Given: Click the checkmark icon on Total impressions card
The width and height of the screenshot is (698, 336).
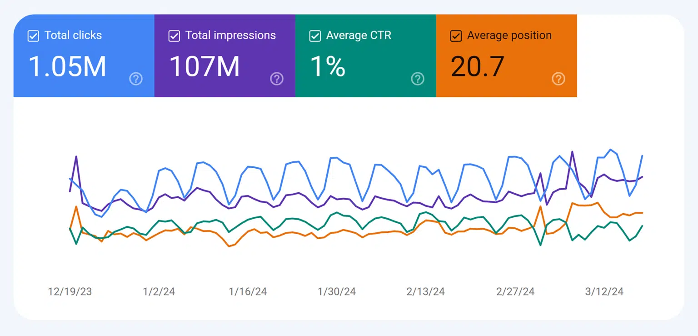Looking at the screenshot, I should point(174,35).
